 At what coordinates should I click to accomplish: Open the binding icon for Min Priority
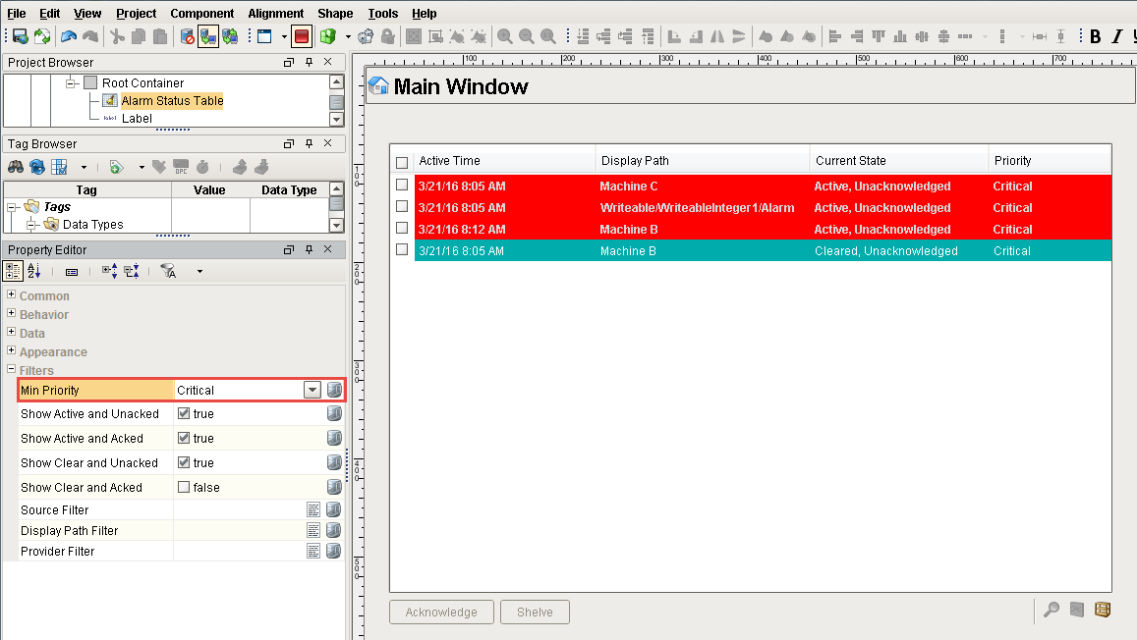(x=334, y=390)
